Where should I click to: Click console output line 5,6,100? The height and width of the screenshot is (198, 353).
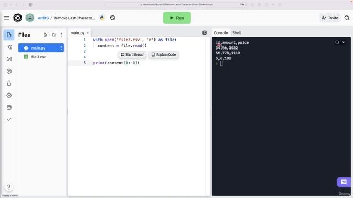coord(223,58)
